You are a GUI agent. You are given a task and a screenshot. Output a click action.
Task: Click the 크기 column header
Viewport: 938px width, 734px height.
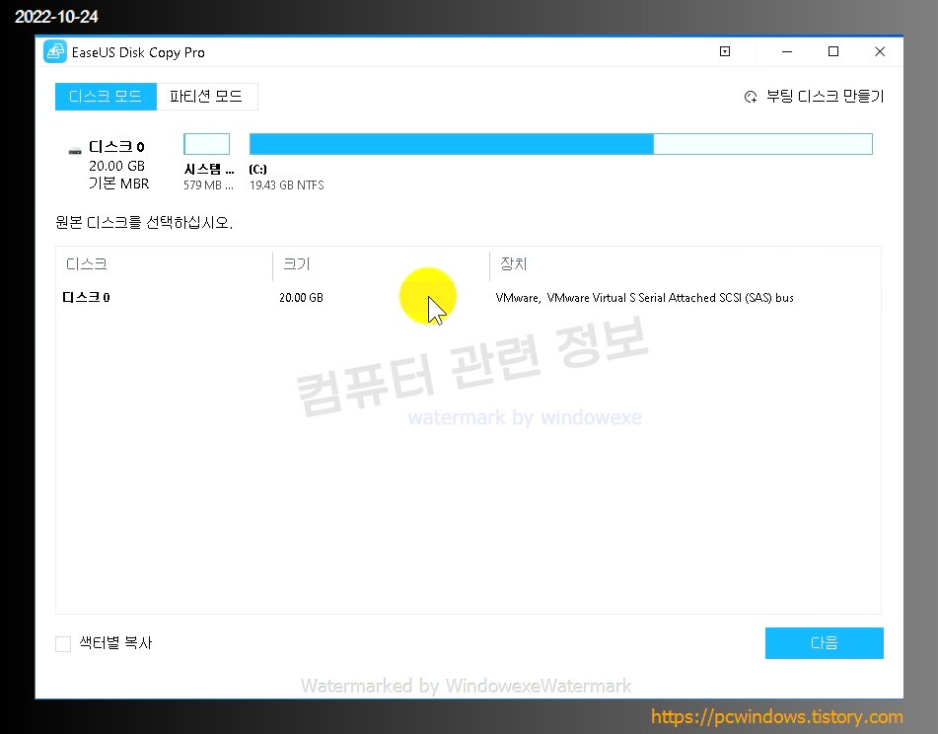(x=297, y=263)
